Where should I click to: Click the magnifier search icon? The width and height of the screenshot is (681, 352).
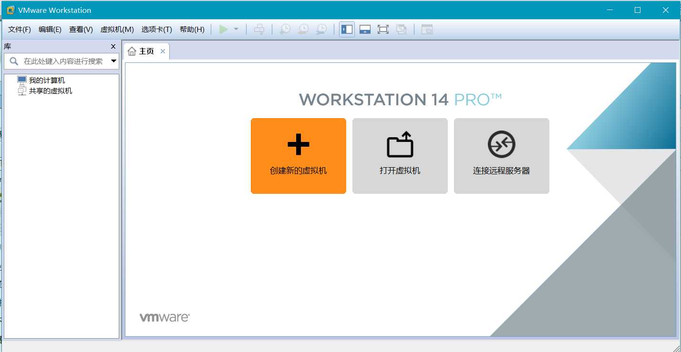click(14, 61)
